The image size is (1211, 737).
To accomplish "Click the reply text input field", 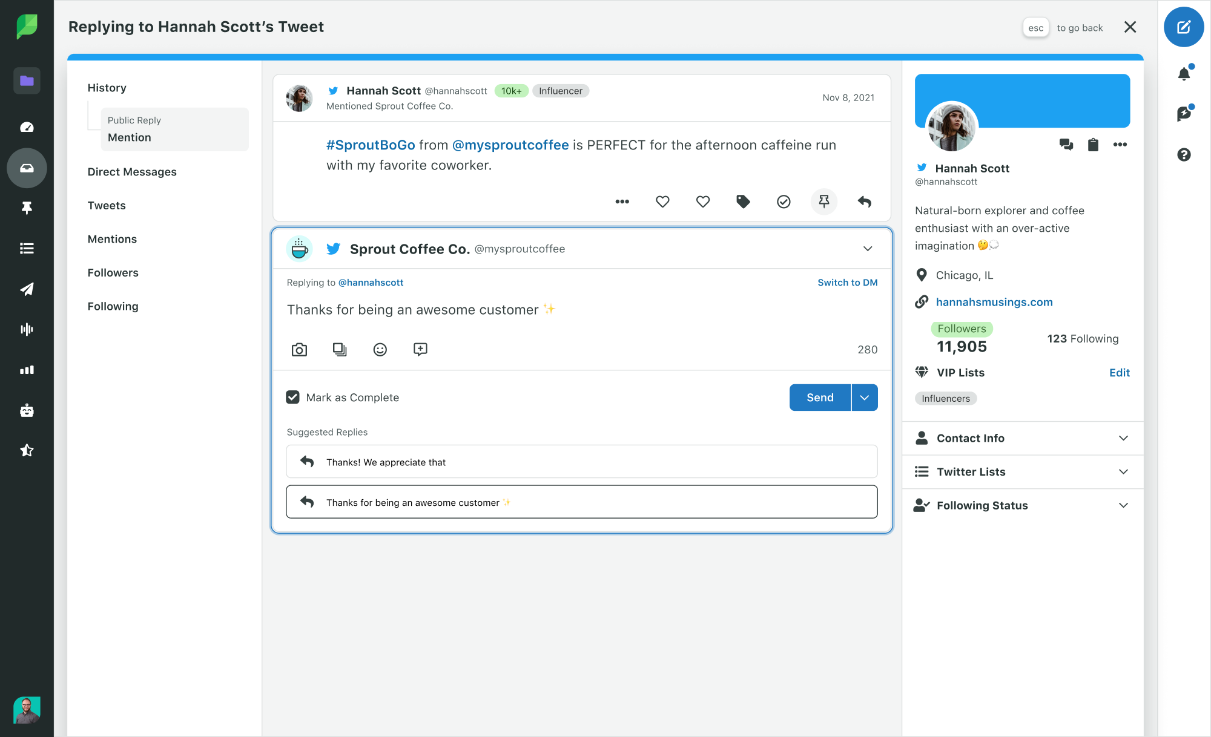I will (581, 309).
